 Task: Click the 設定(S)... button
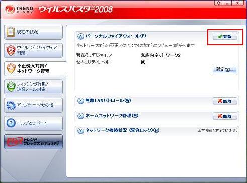click(x=225, y=69)
